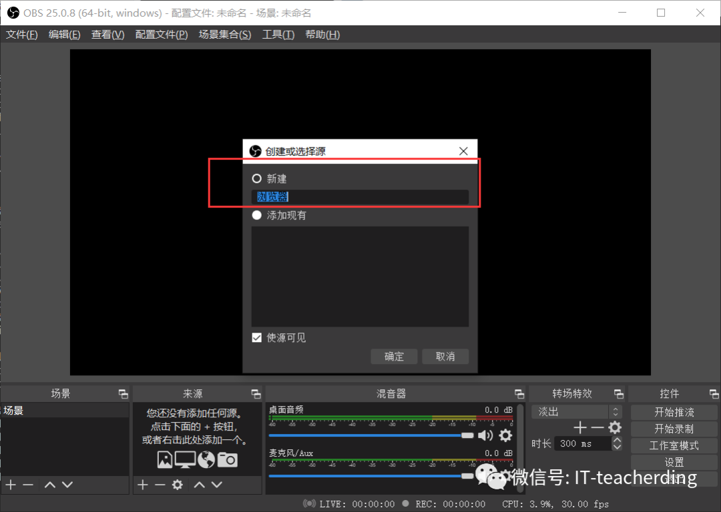721x512 pixels.
Task: Click the 麦克风/Aux label in mixer
Action: (x=290, y=453)
